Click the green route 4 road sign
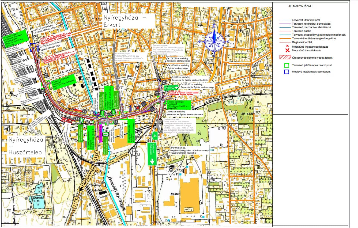Screen dimensions: 358x228 click(x=155, y=136)
